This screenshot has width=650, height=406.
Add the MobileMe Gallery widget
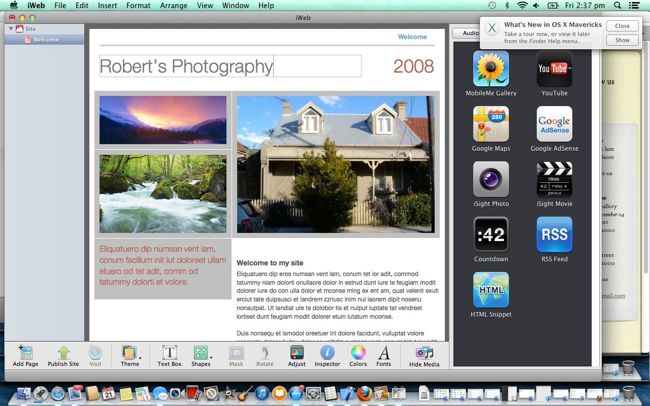(x=491, y=74)
